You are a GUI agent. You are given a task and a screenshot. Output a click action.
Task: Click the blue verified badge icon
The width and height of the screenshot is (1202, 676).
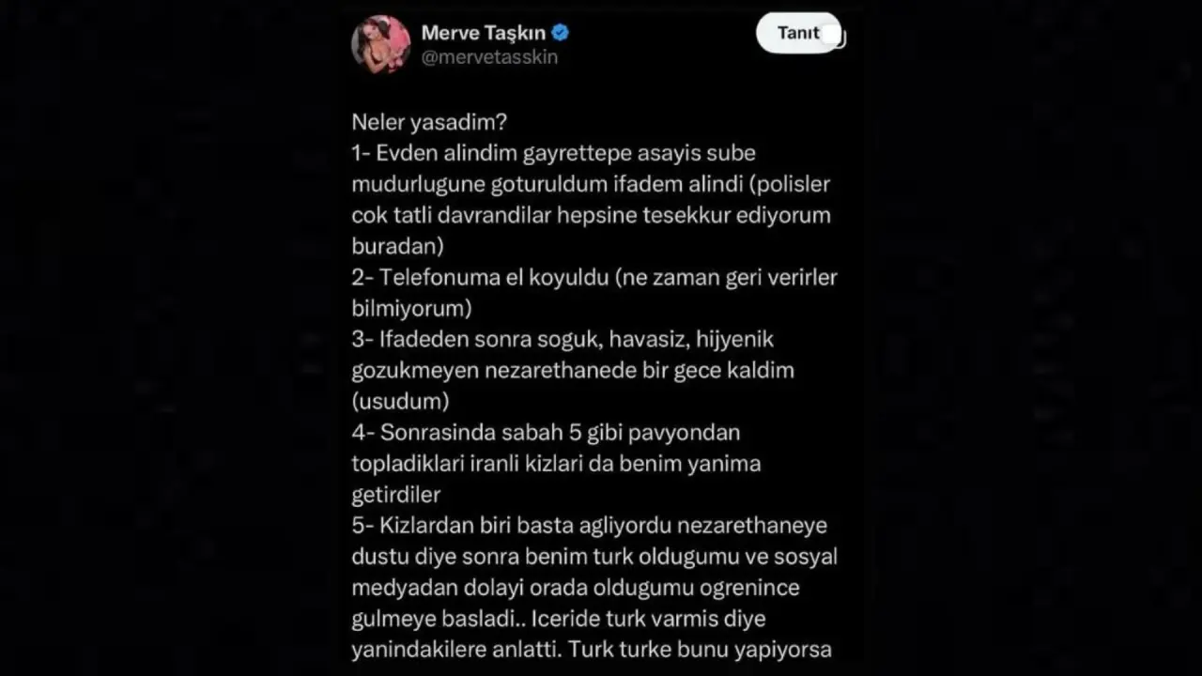[x=561, y=33]
